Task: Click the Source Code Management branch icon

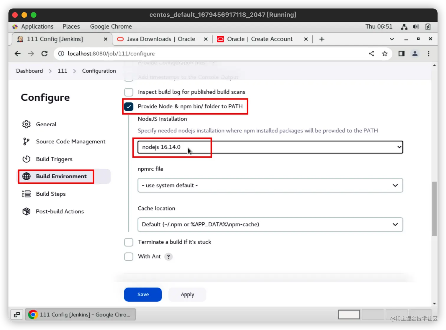Action: pos(26,142)
